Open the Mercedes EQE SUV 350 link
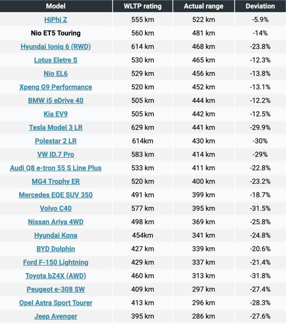Image resolution: width=286 pixels, height=324 pixels. (x=55, y=195)
